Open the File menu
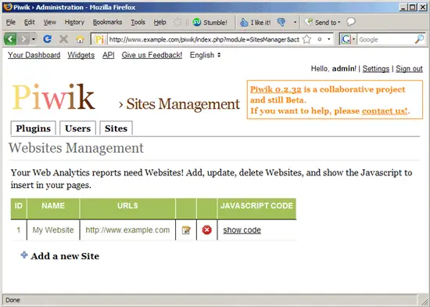Viewport: 430px width, 307px height. (11, 22)
